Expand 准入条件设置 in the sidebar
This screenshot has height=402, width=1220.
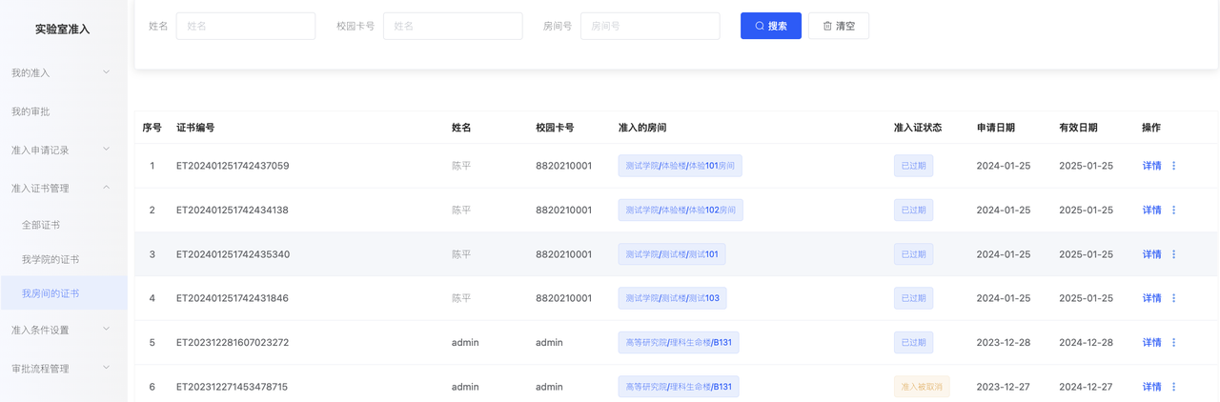click(63, 330)
